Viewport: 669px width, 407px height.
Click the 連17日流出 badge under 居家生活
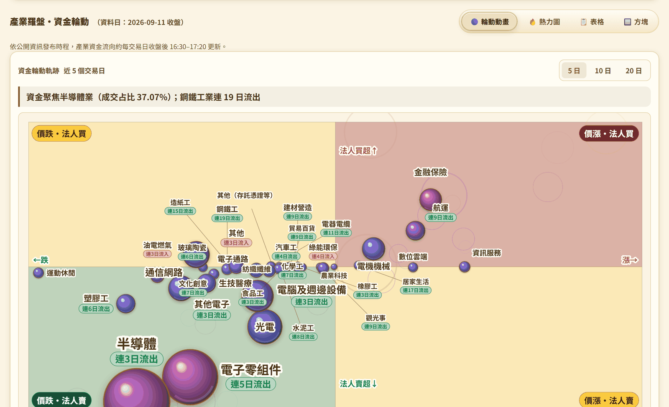click(x=416, y=290)
